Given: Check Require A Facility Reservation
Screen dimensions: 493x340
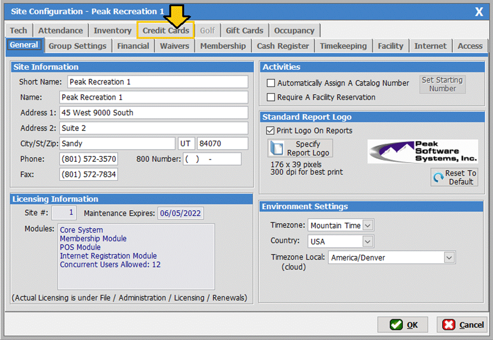Looking at the screenshot, I should pos(271,98).
